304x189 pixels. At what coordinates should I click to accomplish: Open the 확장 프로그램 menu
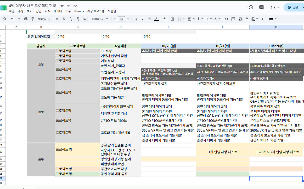pos(96,11)
